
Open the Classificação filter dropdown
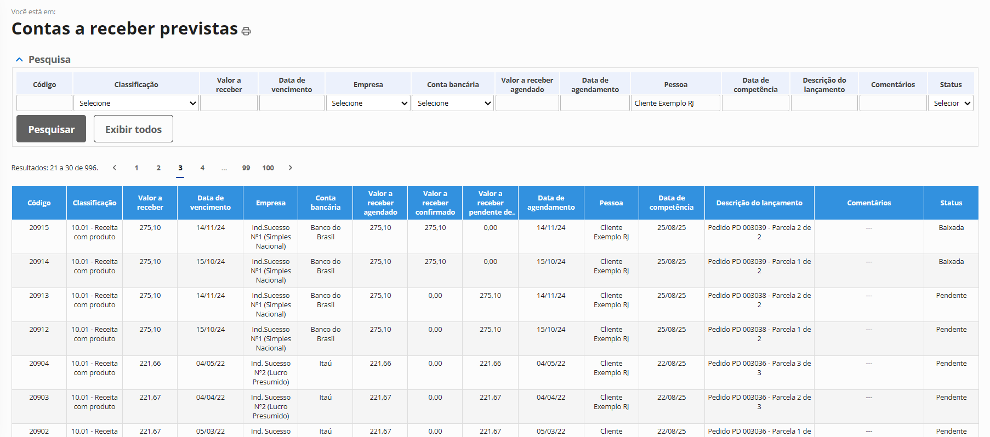click(136, 103)
